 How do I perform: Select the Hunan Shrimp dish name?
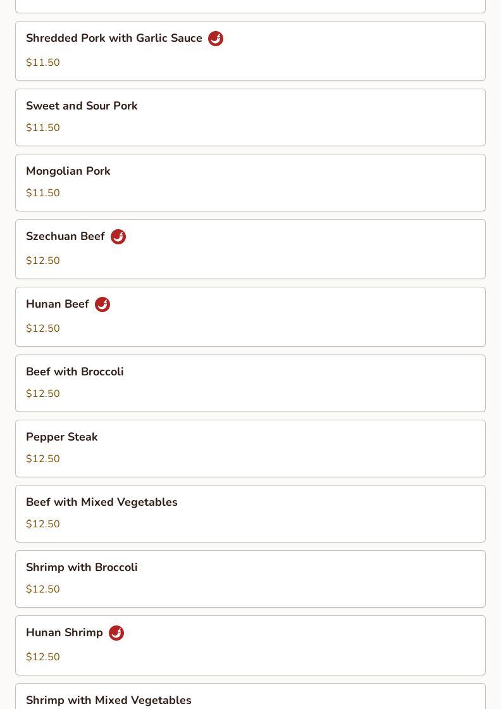click(65, 633)
